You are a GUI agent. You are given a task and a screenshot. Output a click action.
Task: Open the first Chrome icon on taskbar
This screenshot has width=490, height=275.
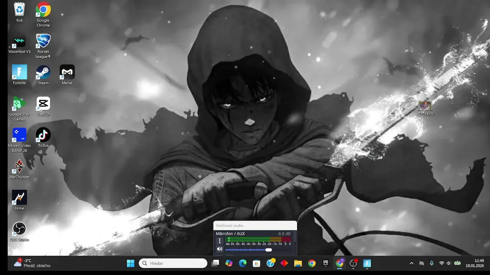pos(312,263)
